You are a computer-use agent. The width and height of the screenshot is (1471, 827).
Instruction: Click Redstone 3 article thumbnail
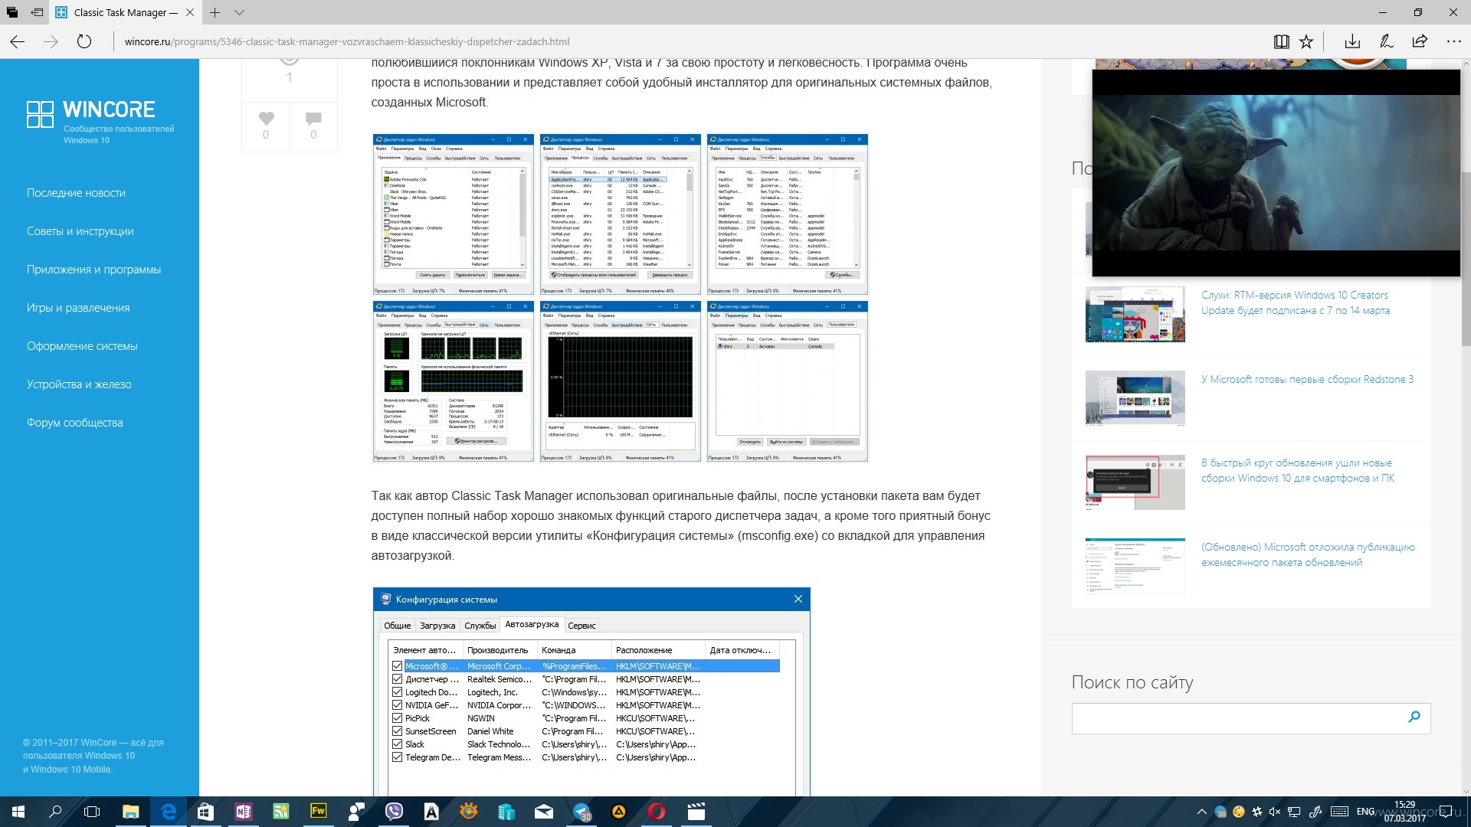click(1135, 398)
